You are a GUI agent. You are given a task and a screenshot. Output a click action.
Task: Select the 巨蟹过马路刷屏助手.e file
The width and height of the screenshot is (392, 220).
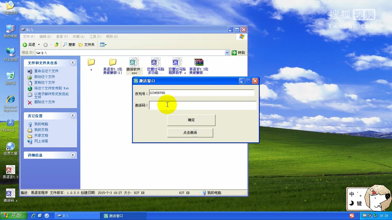coord(177,66)
